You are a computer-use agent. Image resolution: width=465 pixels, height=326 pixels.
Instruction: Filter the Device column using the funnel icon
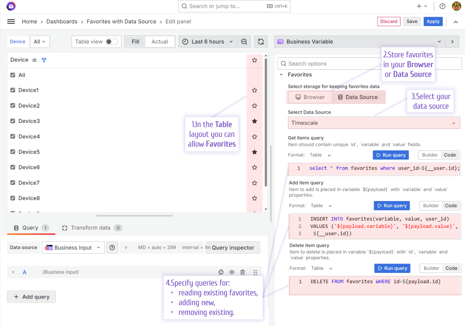44,60
